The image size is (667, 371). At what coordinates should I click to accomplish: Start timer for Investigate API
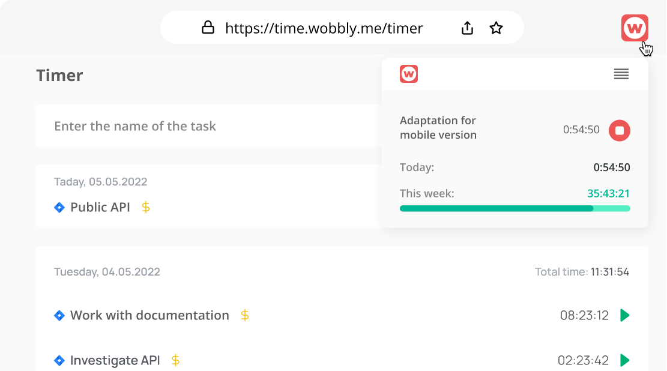(x=625, y=360)
